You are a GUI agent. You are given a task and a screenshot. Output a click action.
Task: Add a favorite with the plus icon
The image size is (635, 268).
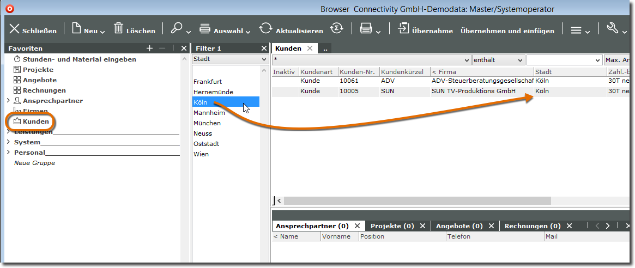click(x=149, y=48)
